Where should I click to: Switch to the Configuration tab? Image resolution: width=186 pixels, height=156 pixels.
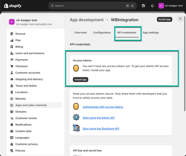coord(102,33)
